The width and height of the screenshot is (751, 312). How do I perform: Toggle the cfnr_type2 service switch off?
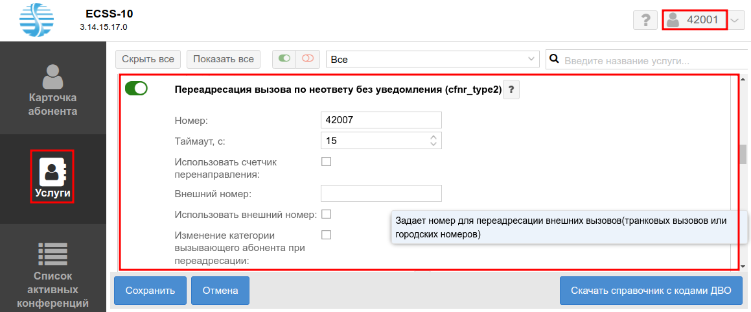[x=136, y=88]
